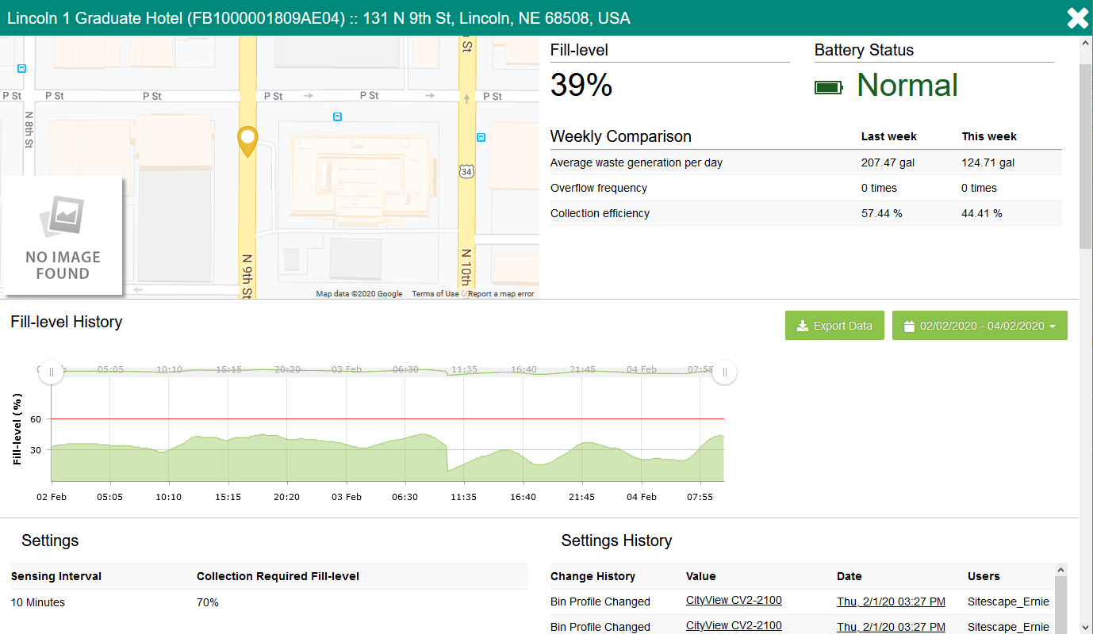Click second Thu, 2/1/20 03:27 PM date link

(x=891, y=627)
